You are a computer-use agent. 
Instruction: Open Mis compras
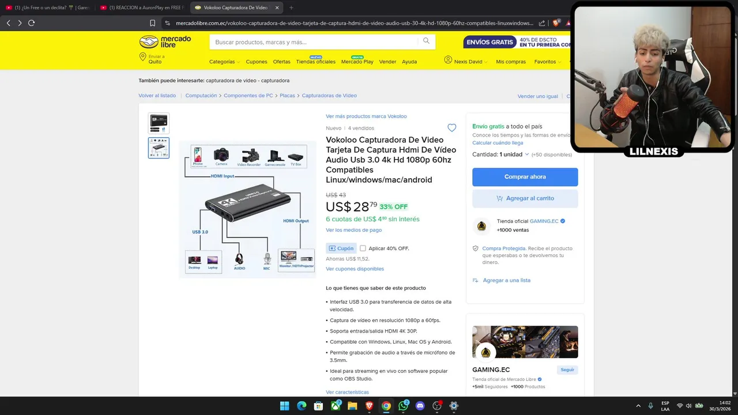511,62
